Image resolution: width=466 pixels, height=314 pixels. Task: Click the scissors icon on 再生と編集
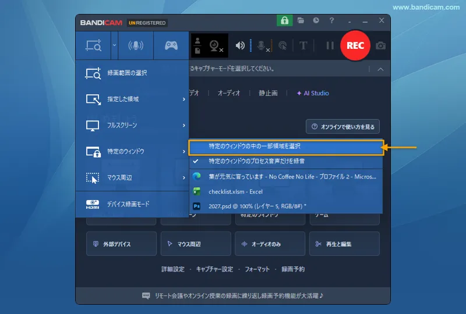(318, 244)
